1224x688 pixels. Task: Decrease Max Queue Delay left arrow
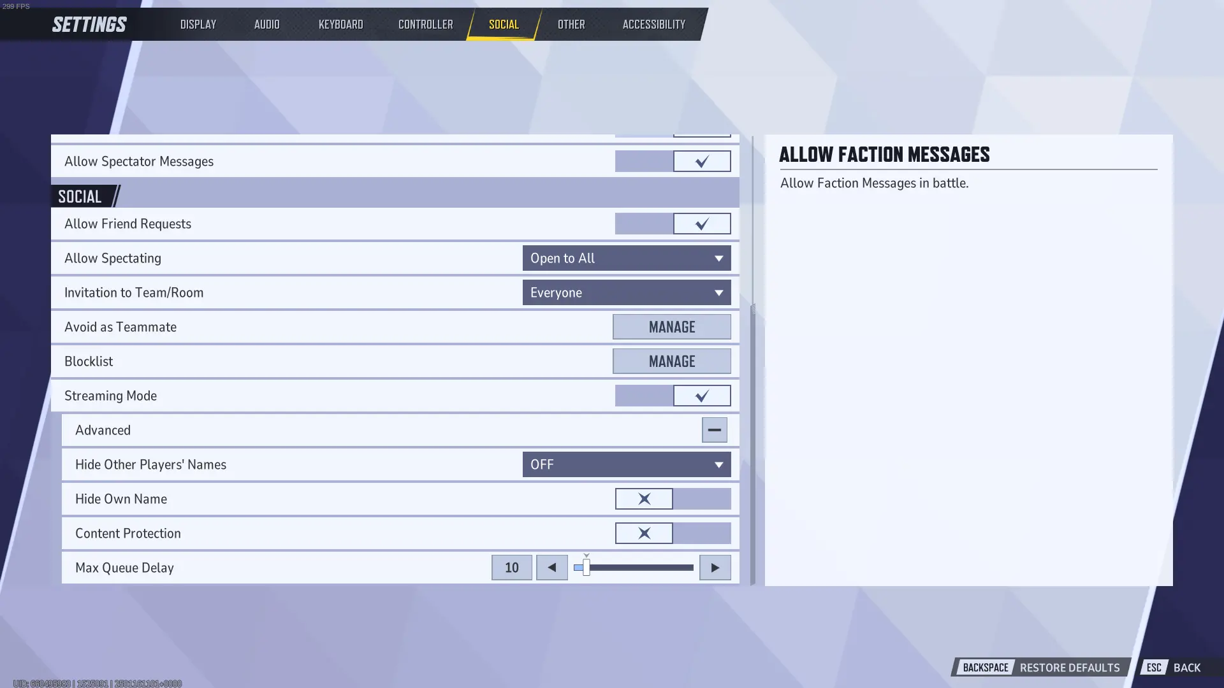552,568
